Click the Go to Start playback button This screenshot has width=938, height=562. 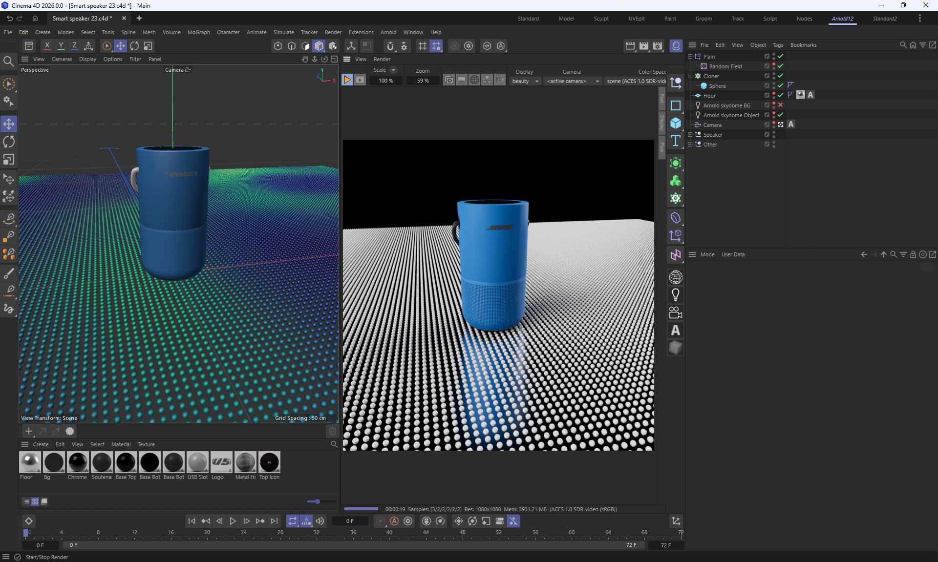click(x=192, y=521)
